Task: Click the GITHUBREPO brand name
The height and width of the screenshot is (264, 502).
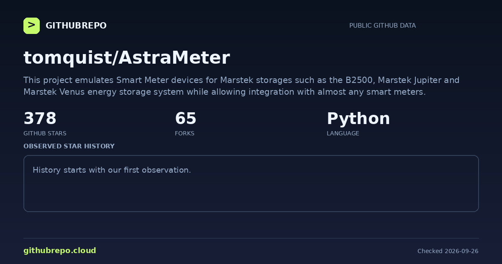Action: pos(76,26)
